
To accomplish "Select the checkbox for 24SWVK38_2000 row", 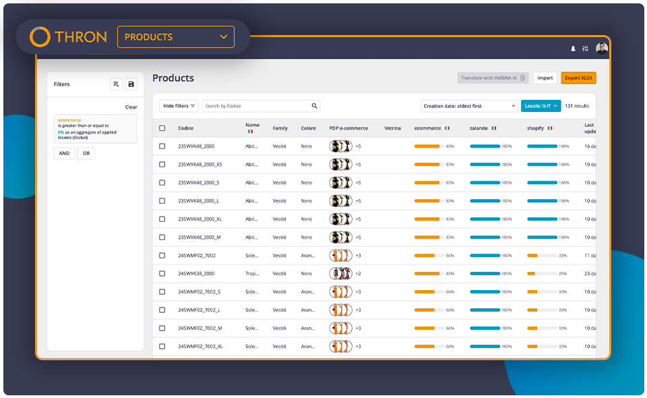I will [x=162, y=274].
